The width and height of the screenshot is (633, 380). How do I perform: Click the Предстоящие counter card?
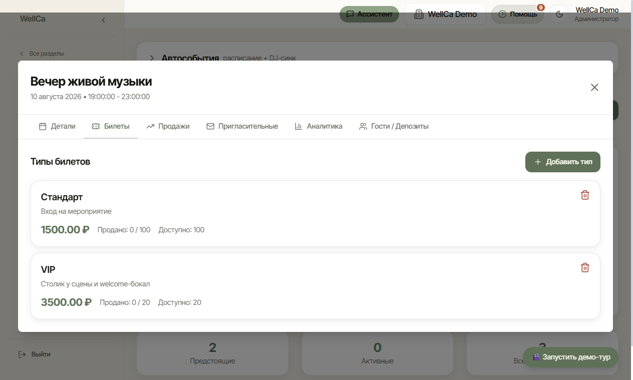coord(212,353)
